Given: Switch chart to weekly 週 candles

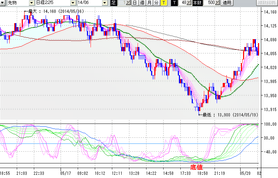Looking at the screenshot, I should pos(142,3).
